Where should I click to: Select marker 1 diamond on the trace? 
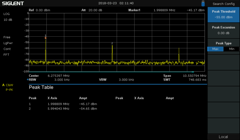click(x=46, y=38)
